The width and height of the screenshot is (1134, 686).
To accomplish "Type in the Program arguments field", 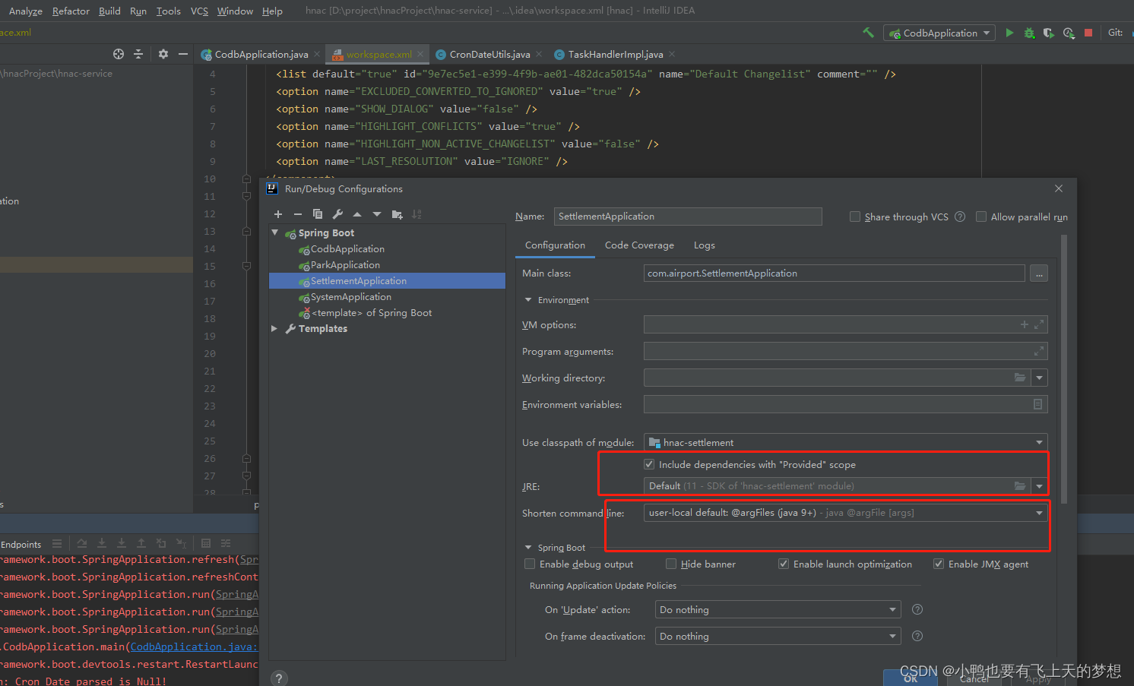I will pos(836,351).
